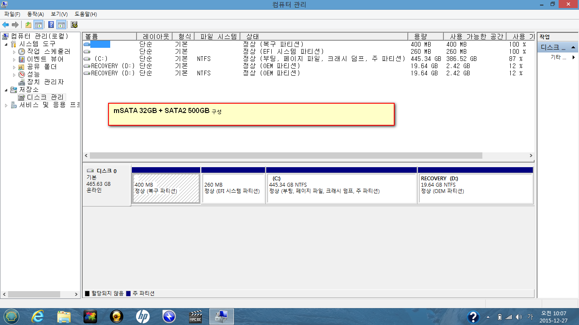Click the 성능 monitor icon in tree
This screenshot has width=579, height=325.
pyautogui.click(x=22, y=74)
